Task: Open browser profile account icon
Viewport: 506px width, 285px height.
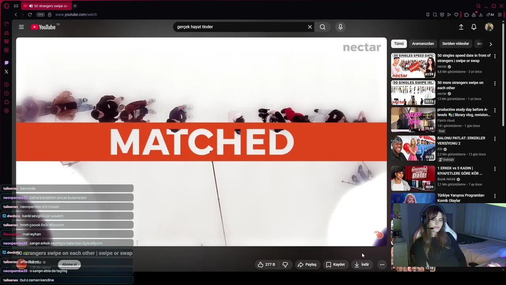Action: tap(474, 15)
